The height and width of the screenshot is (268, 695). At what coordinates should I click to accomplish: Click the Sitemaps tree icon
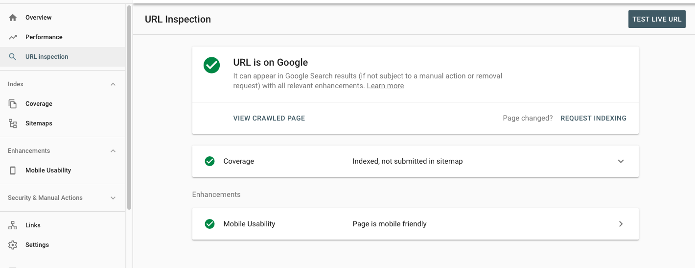point(13,123)
